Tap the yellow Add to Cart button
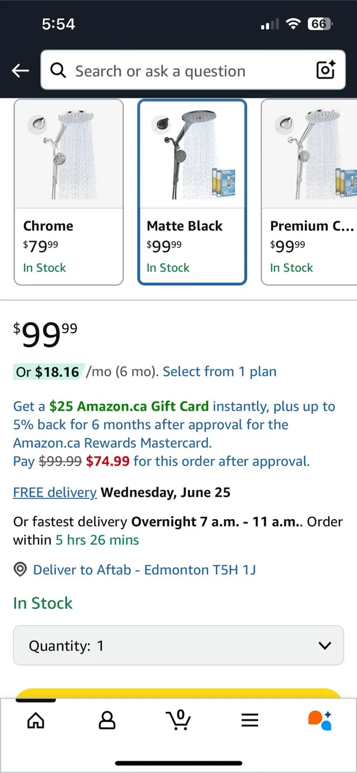357x773 pixels. (x=178, y=693)
